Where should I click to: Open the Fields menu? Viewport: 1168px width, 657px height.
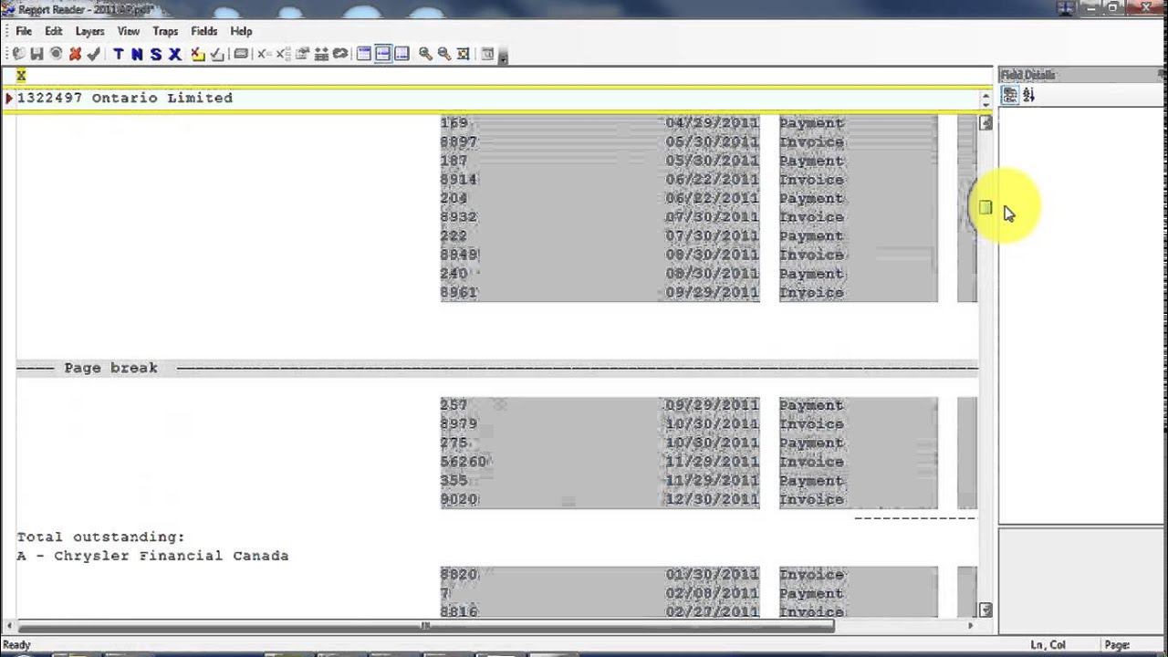pyautogui.click(x=204, y=31)
